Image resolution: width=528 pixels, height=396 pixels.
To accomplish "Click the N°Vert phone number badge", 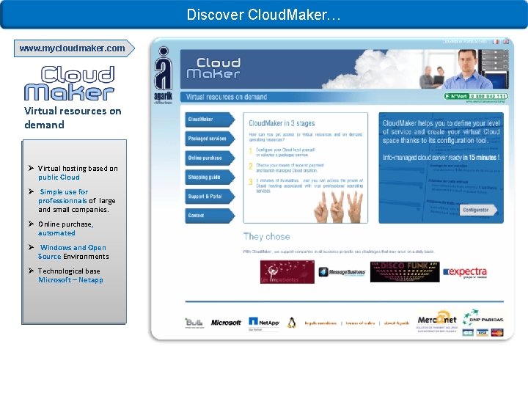I will click(476, 96).
